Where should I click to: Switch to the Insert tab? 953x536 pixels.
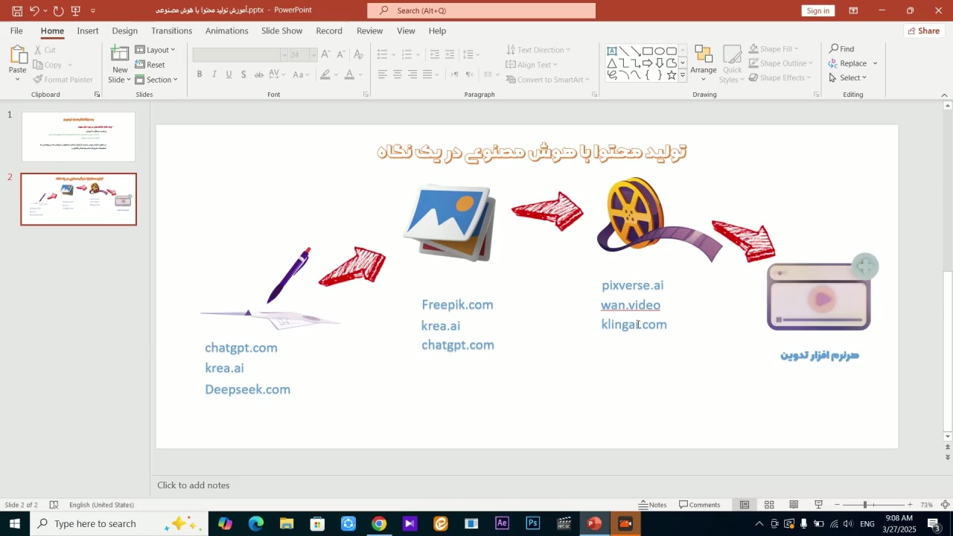[88, 31]
